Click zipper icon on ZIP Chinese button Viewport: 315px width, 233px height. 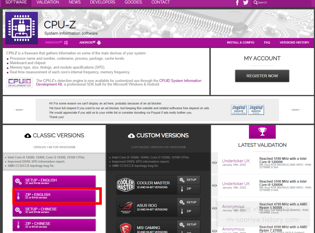pos(18,225)
